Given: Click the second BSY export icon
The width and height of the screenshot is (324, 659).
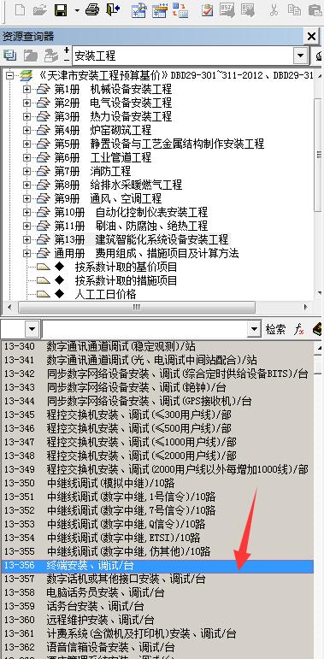Looking at the screenshot, I should (248, 10).
